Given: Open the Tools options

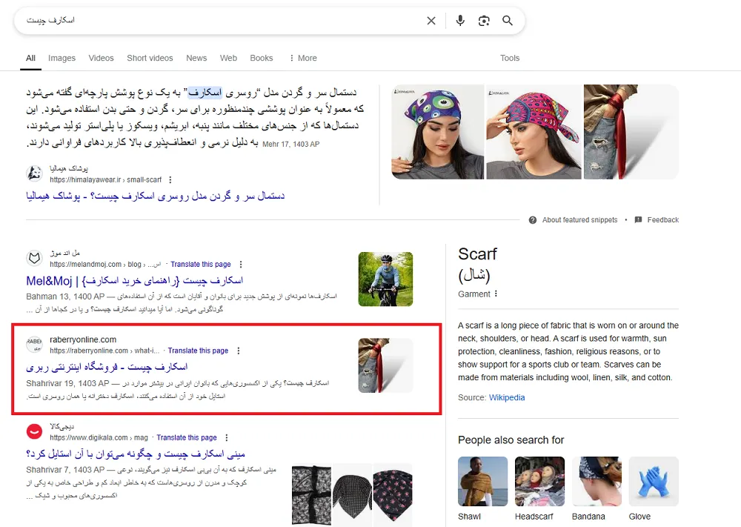Looking at the screenshot, I should pos(510,58).
